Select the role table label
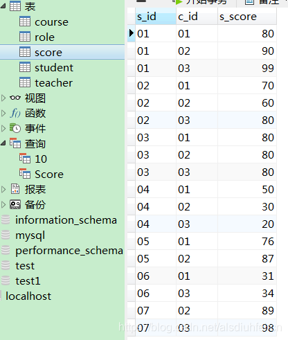Screen dimensions: 288x340 [44, 37]
